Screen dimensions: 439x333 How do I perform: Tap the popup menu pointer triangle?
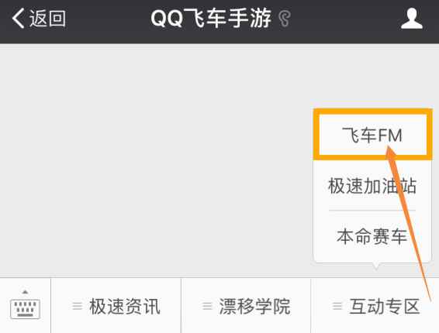(376, 266)
